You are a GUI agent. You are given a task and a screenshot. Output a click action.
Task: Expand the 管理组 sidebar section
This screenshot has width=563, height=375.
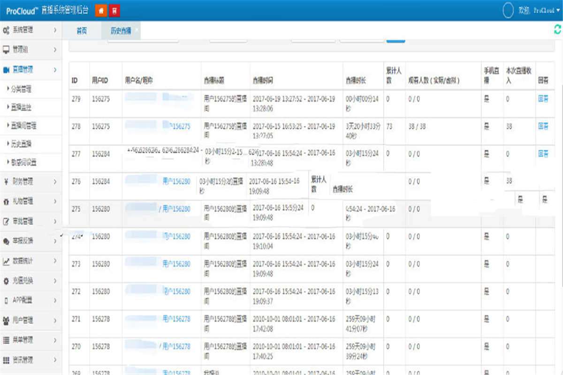point(30,50)
